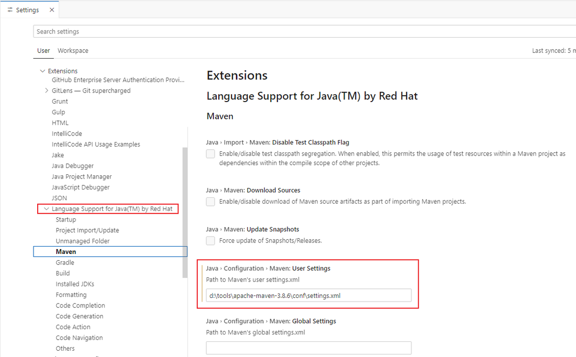Click the Maven: Global Settings title
The height and width of the screenshot is (357, 576).
pyautogui.click(x=271, y=321)
